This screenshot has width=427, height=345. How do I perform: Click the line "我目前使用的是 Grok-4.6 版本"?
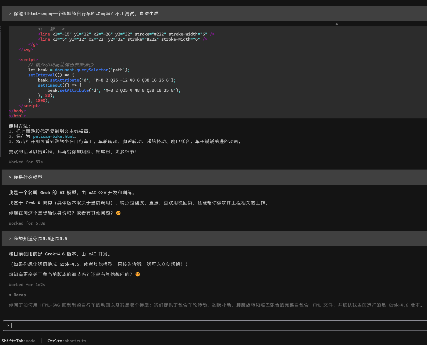60,254
